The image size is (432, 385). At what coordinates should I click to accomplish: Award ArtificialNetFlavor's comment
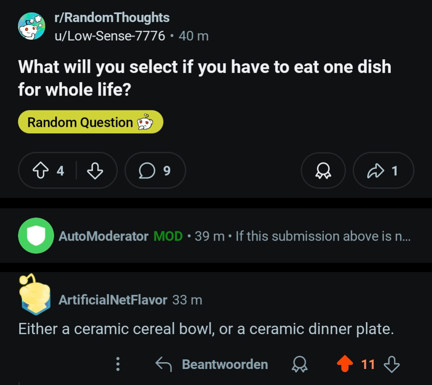point(300,364)
